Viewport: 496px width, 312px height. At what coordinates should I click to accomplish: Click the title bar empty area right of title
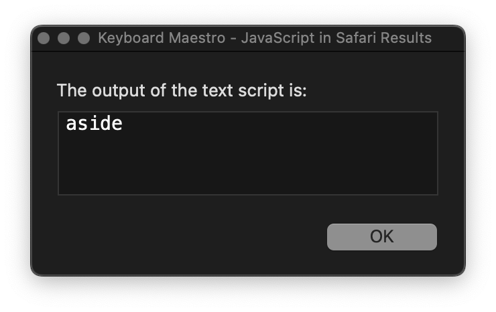448,38
